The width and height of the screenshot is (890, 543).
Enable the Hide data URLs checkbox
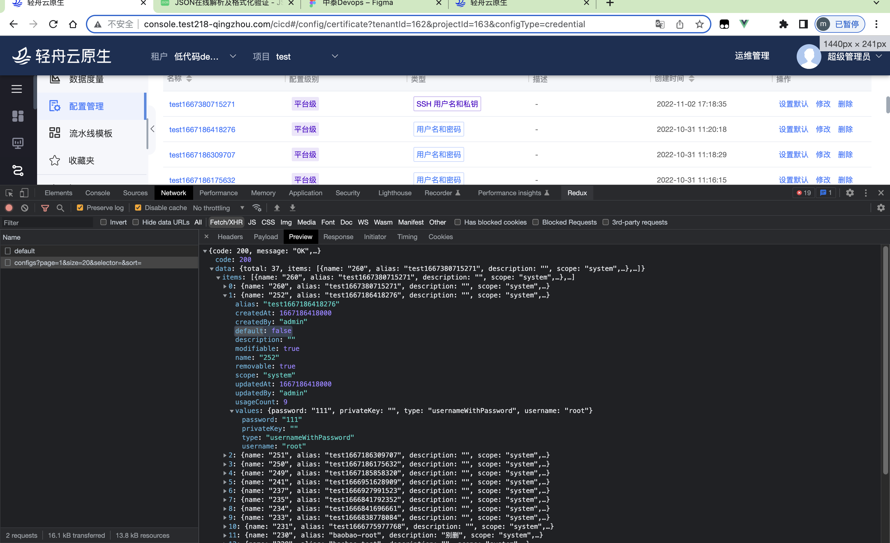136,222
